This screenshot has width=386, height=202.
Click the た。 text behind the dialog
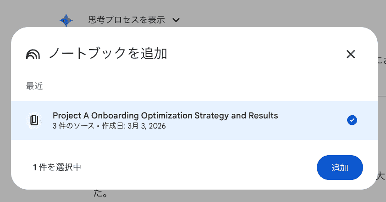[x=100, y=193]
